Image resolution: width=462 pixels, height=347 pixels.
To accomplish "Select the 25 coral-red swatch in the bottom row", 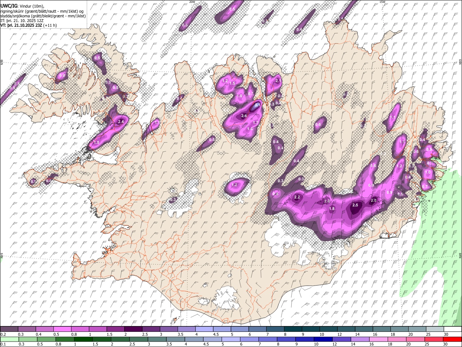I will point(433,339).
